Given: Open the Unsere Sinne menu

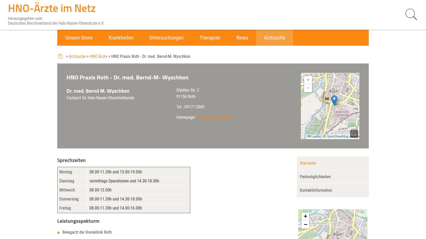Looking at the screenshot, I should 79,38.
